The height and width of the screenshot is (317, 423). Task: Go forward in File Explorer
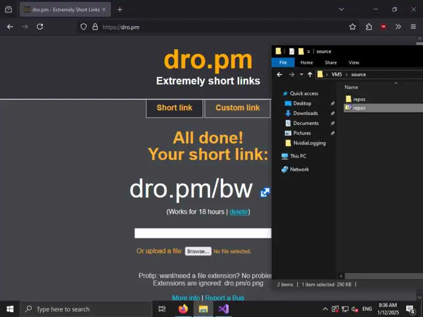(292, 74)
